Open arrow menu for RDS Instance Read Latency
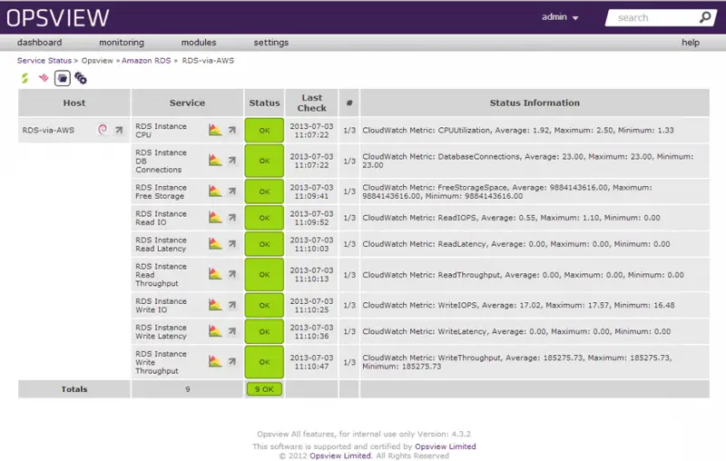The image size is (726, 461). [x=232, y=244]
